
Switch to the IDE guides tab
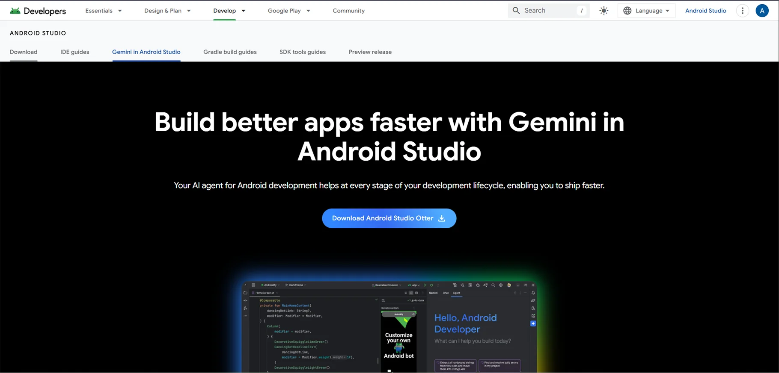[75, 52]
